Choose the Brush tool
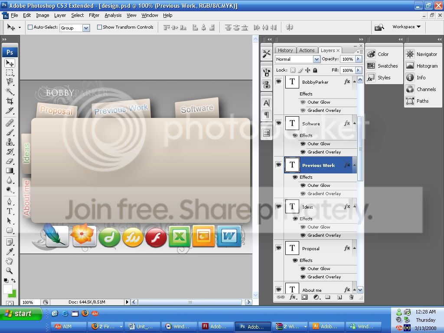The width and height of the screenshot is (444, 333). [x=10, y=133]
